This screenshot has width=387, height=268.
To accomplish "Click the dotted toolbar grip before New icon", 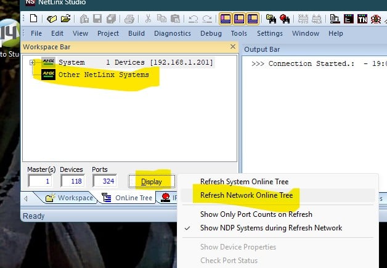I will [x=23, y=18].
